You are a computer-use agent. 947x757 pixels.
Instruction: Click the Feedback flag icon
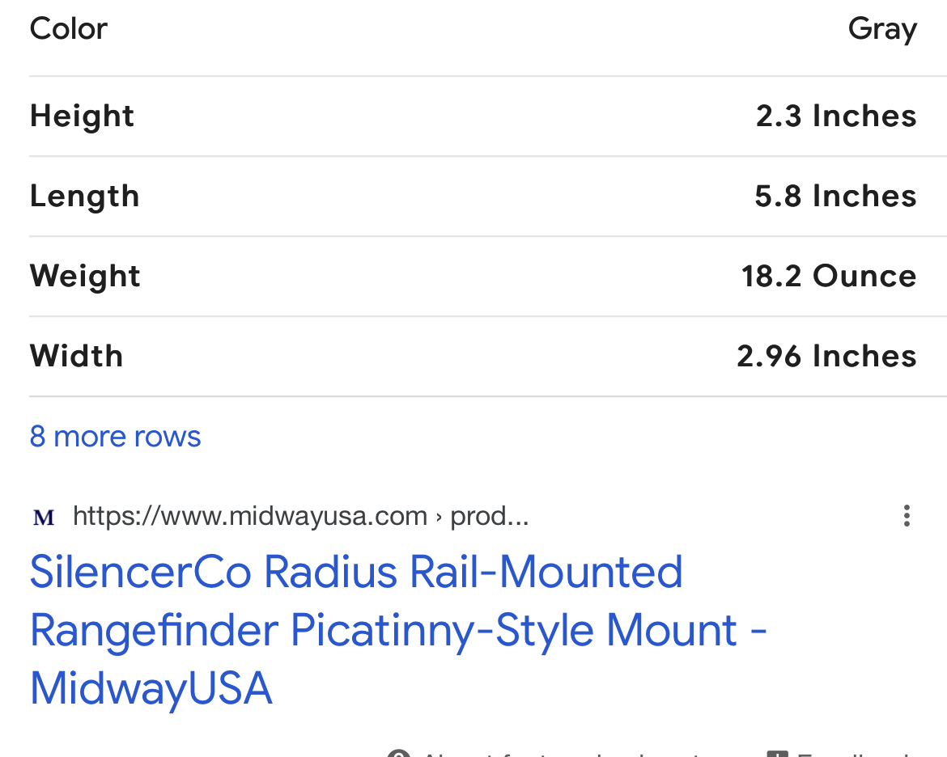777,754
